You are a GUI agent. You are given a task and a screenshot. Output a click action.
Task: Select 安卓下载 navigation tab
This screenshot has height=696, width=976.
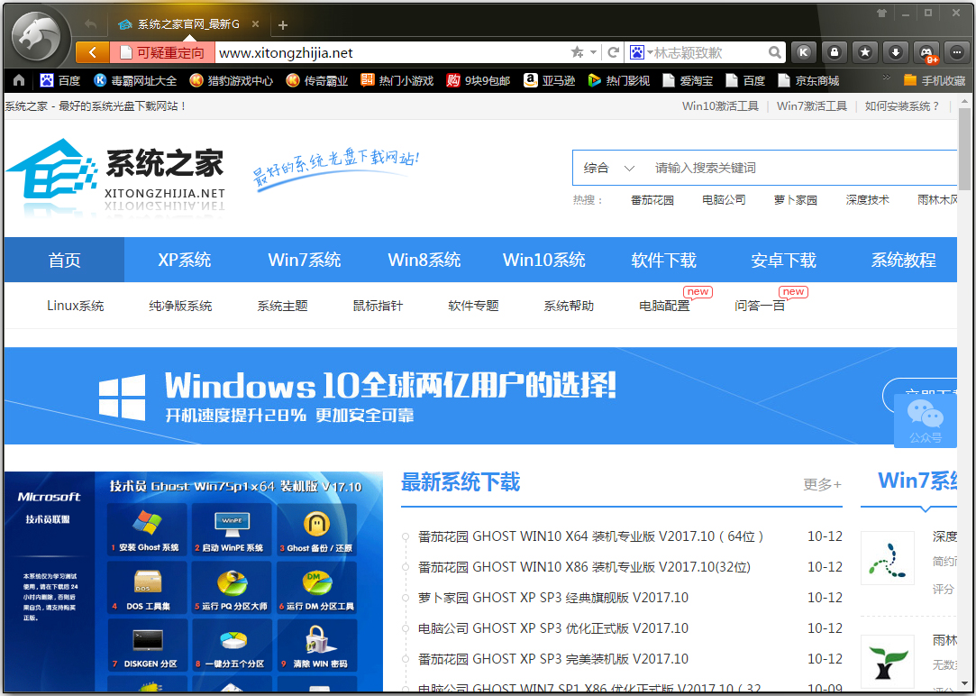pos(784,260)
